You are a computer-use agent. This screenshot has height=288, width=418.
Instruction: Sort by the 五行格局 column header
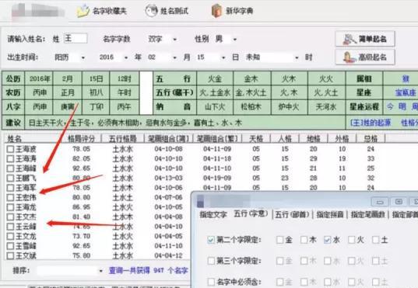click(123, 138)
